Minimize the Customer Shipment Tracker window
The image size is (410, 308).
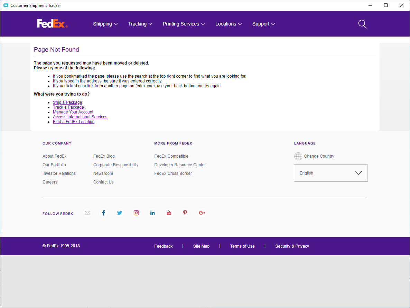370,5
